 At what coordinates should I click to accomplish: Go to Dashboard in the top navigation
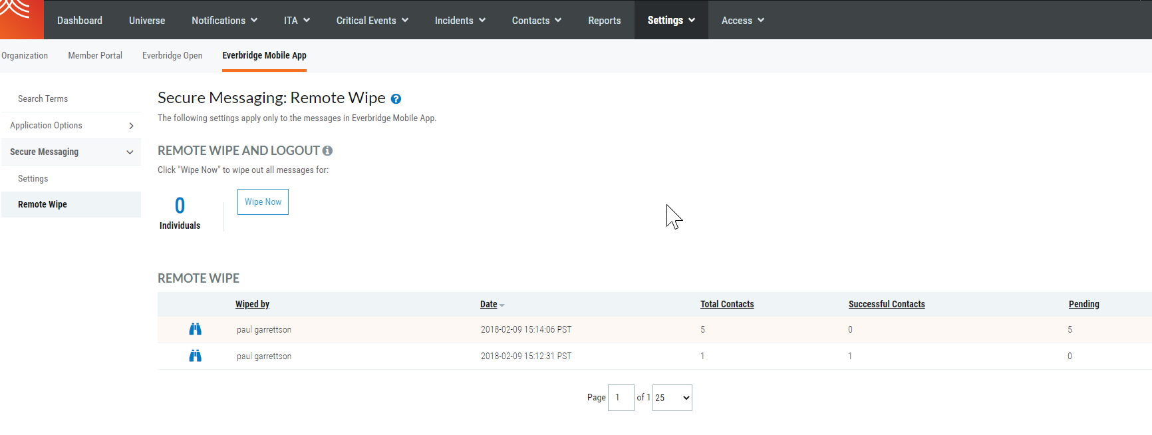(80, 21)
